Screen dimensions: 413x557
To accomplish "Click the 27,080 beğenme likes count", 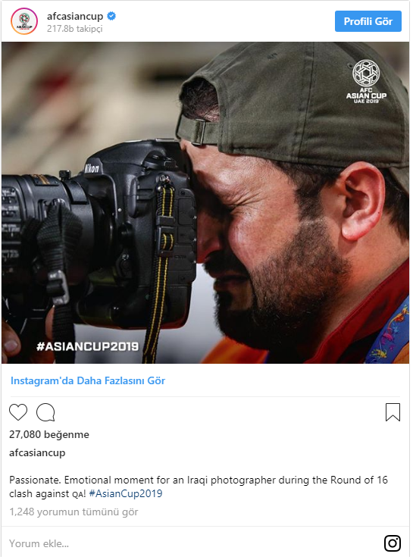I will (49, 434).
